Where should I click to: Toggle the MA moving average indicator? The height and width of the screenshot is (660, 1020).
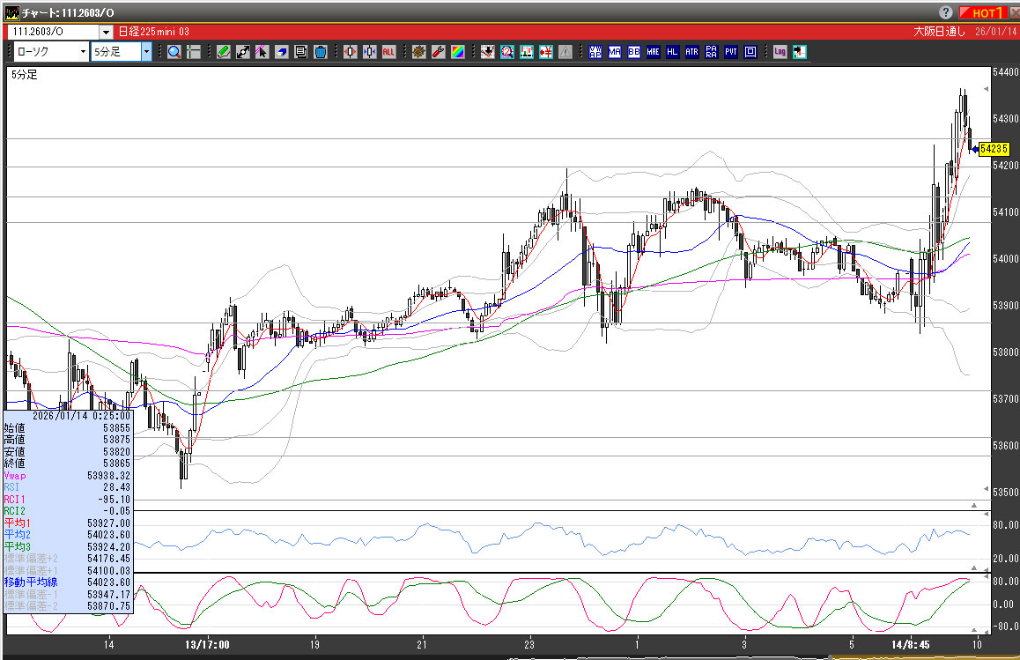615,52
